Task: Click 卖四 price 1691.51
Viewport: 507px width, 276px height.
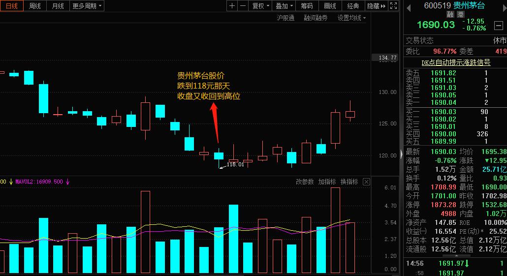Action: tap(444, 81)
